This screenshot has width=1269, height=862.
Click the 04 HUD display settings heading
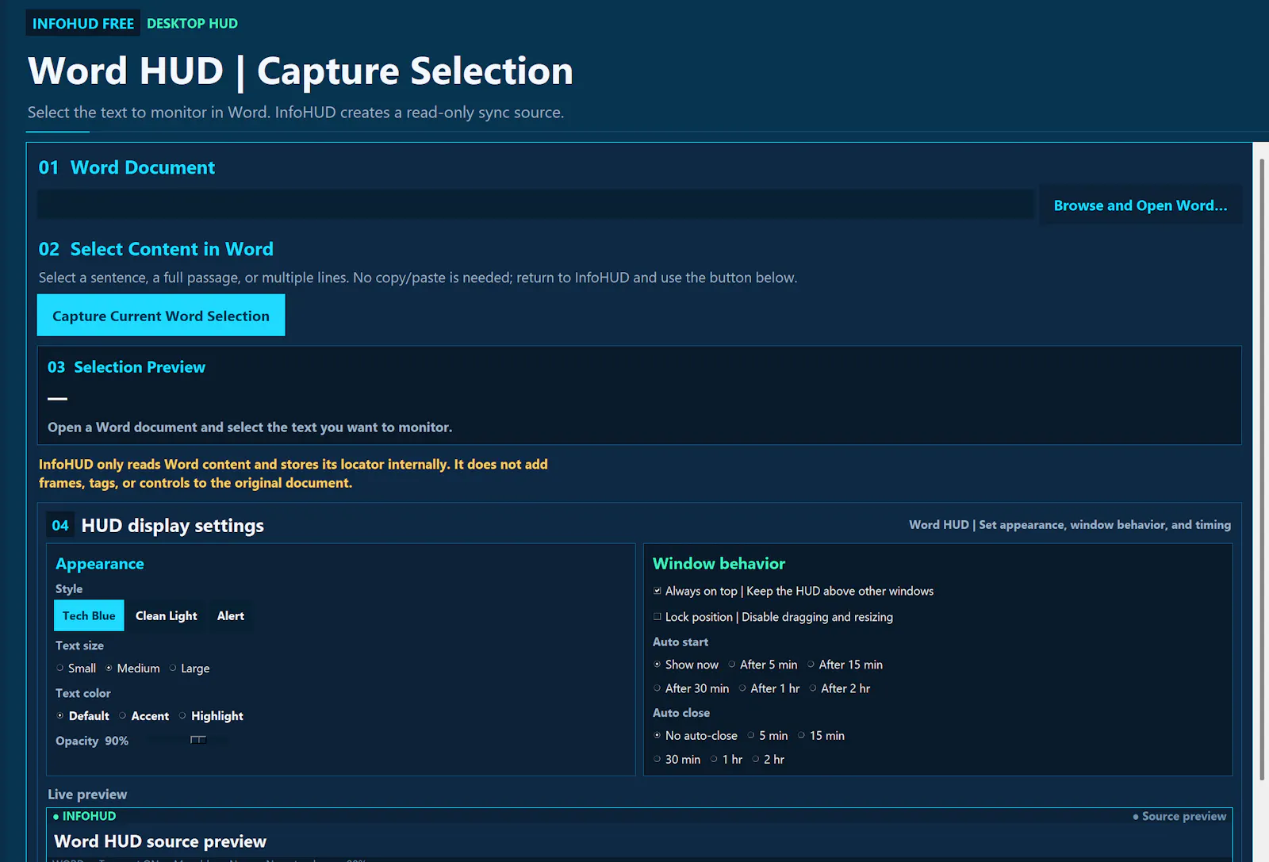pyautogui.click(x=155, y=526)
